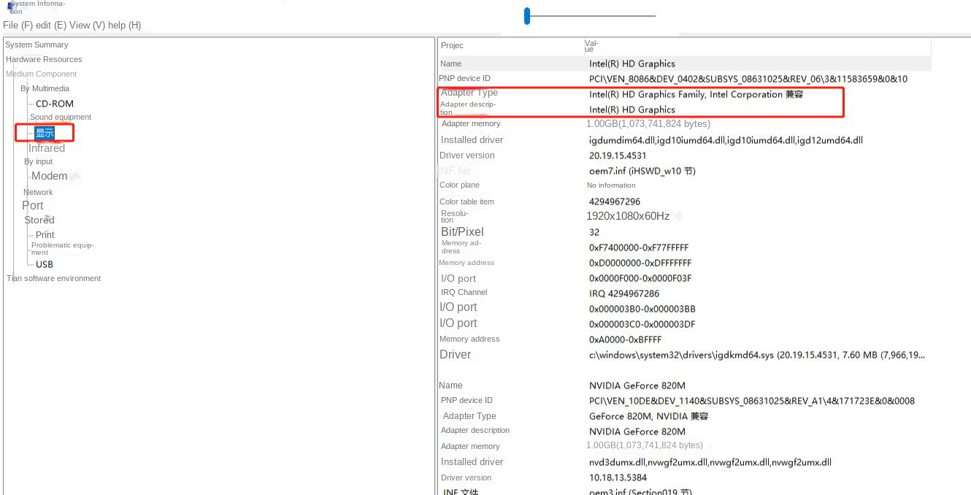Select Stored tree node
This screenshot has height=495, width=971.
click(39, 220)
